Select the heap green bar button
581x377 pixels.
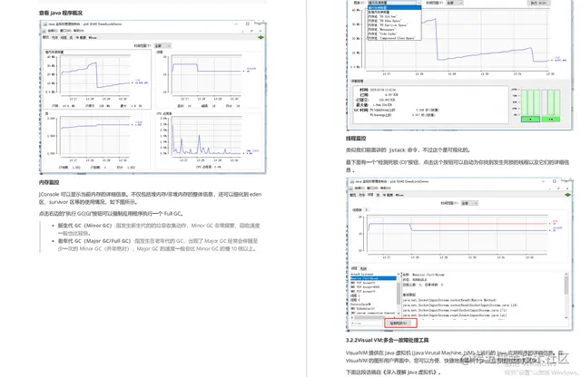[530, 120]
